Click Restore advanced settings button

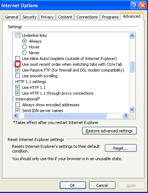[x=109, y=131]
